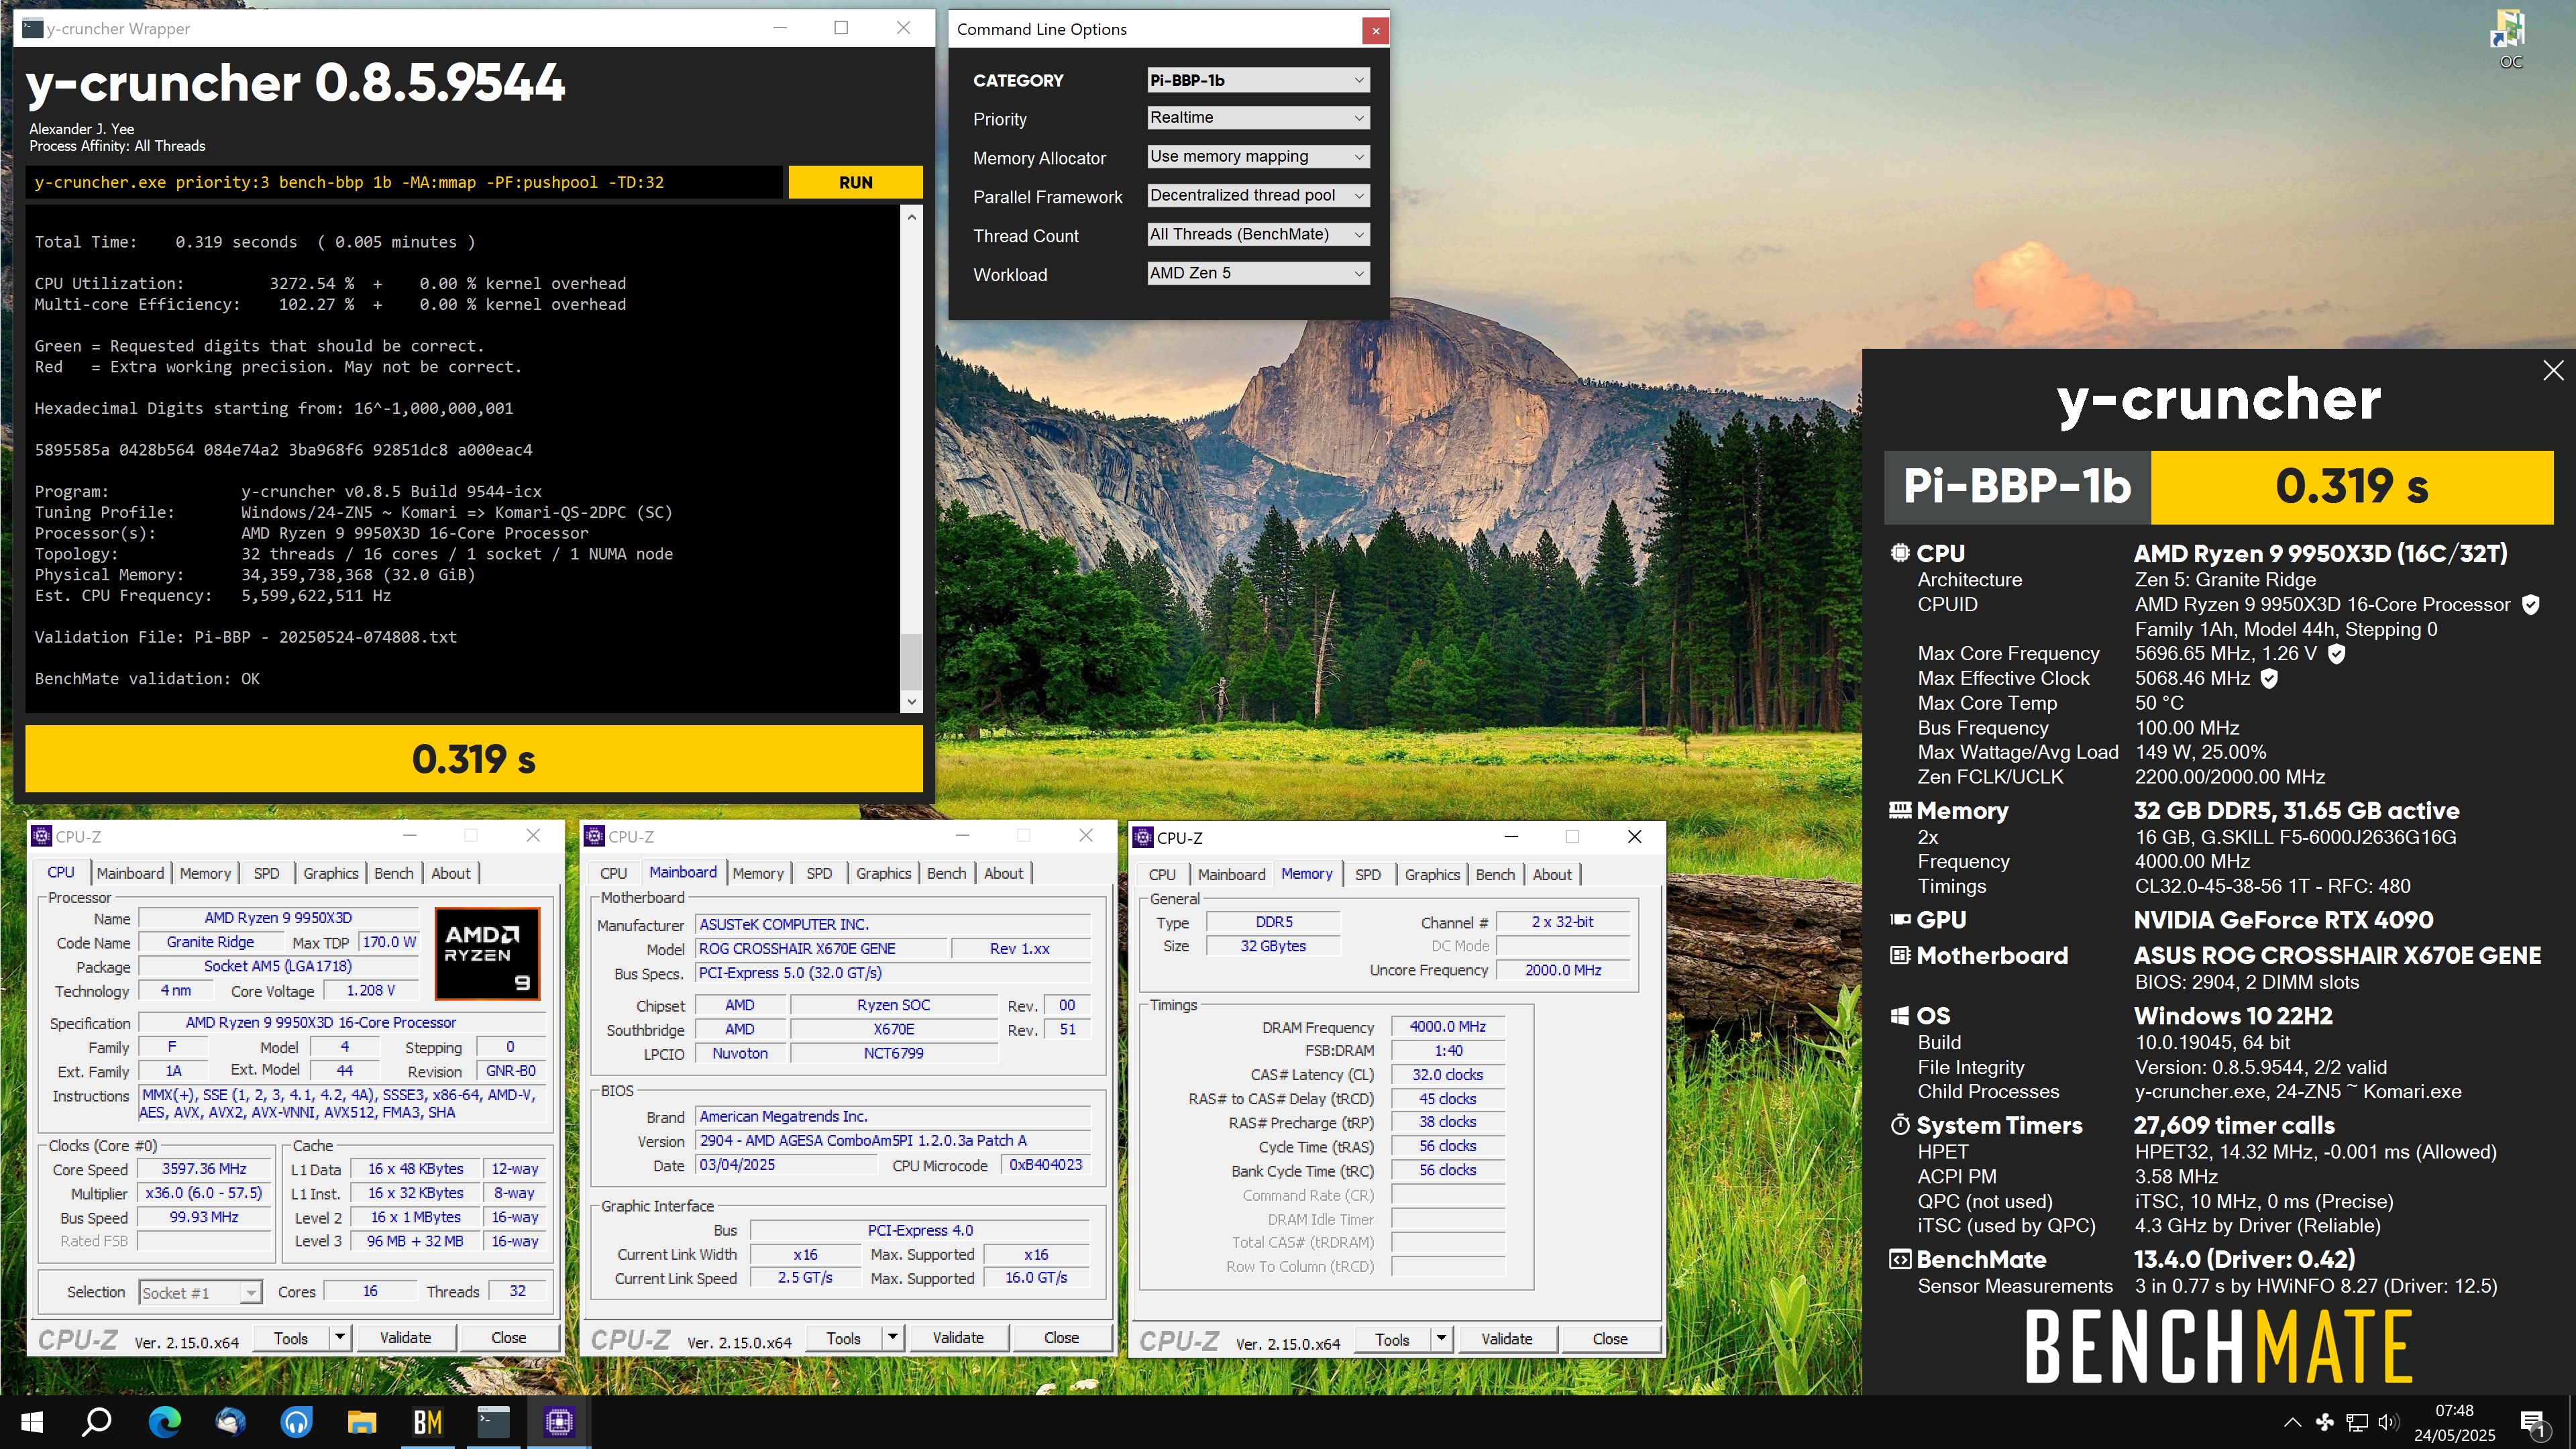
Task: Click scroll down arrow in y-cruncher output
Action: tap(911, 702)
